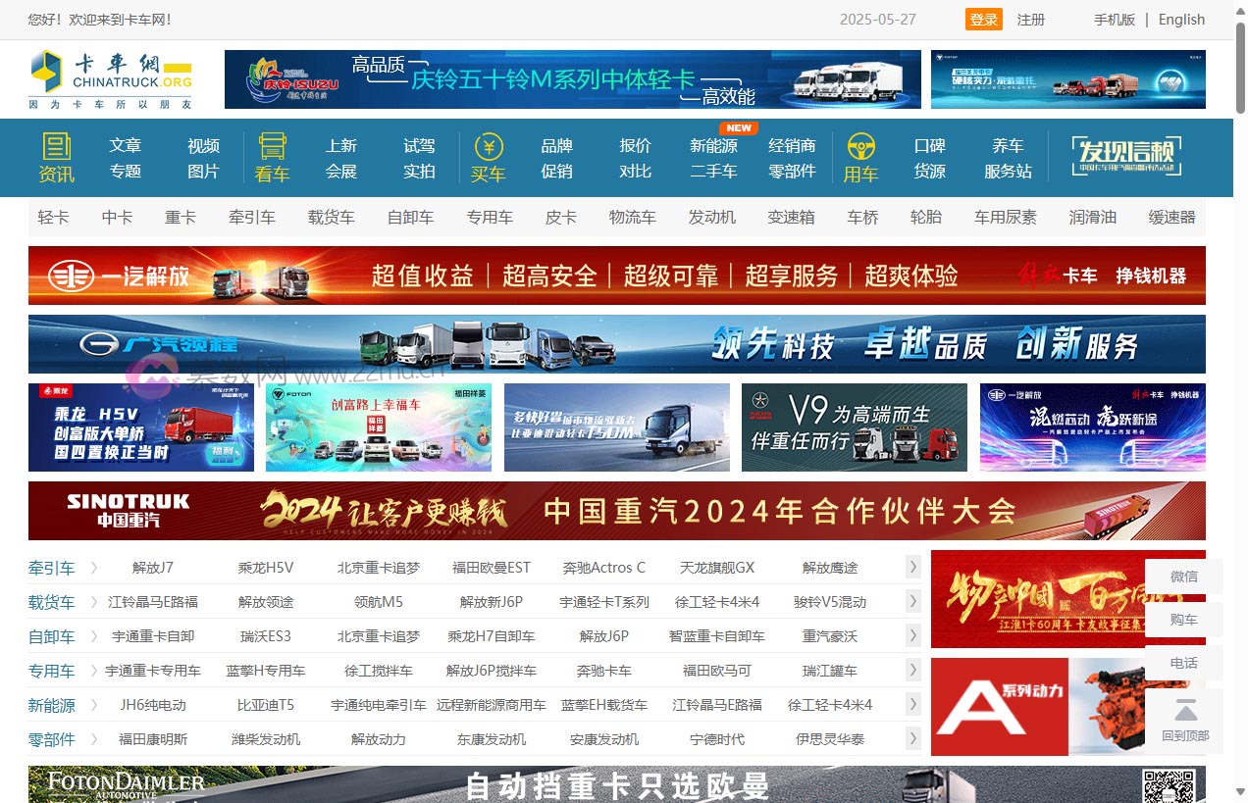Select the 用车 steering wheel icon

[x=861, y=157]
